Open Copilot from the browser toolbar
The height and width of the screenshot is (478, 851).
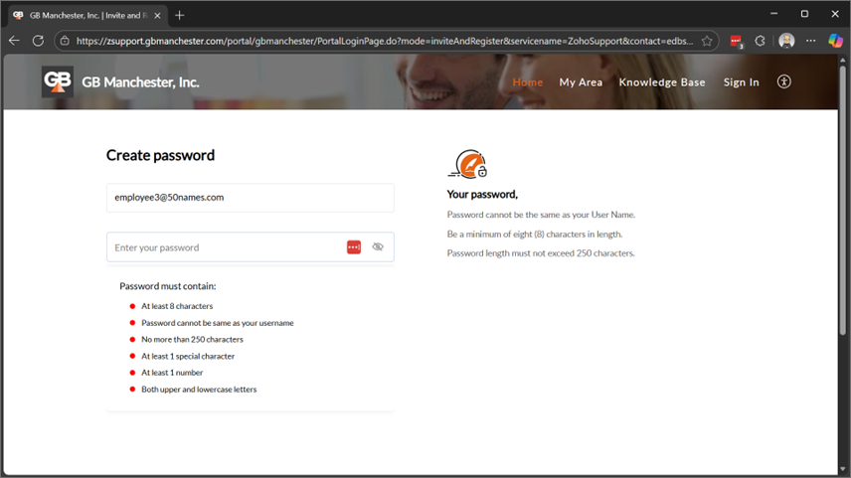click(x=835, y=41)
